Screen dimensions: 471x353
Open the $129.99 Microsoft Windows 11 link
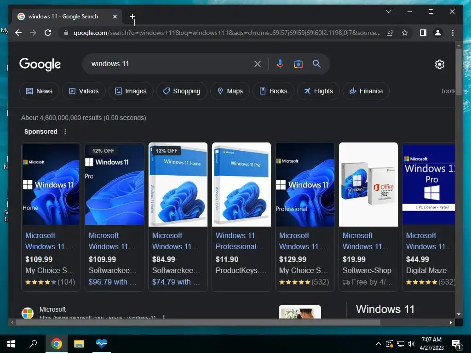[303, 241]
